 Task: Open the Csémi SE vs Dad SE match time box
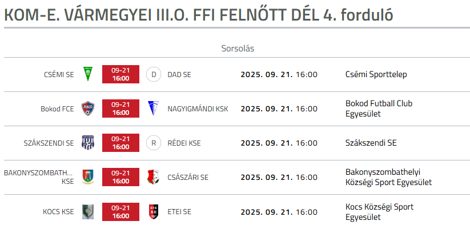click(121, 74)
